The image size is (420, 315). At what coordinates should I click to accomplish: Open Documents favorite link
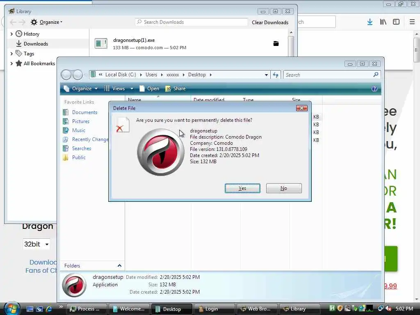tap(84, 112)
